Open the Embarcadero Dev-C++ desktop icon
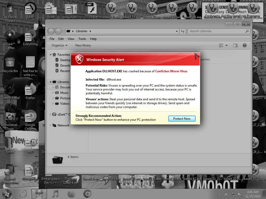The width and height of the screenshot is (266, 199). (51, 181)
